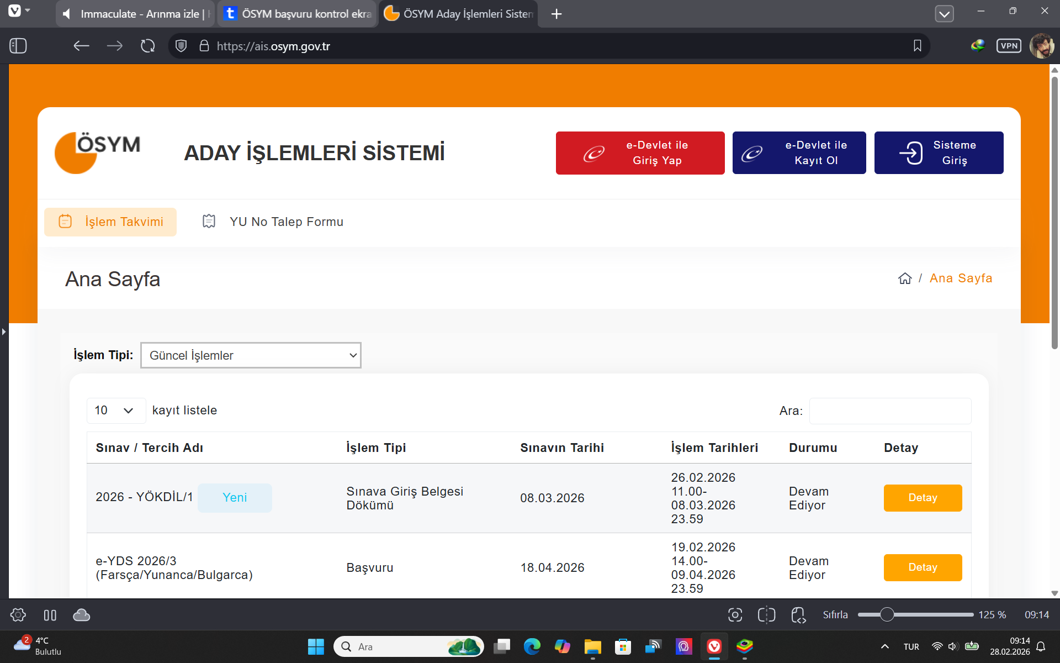The height and width of the screenshot is (663, 1060).
Task: Open the sync cloud icon in status bar
Action: [82, 615]
